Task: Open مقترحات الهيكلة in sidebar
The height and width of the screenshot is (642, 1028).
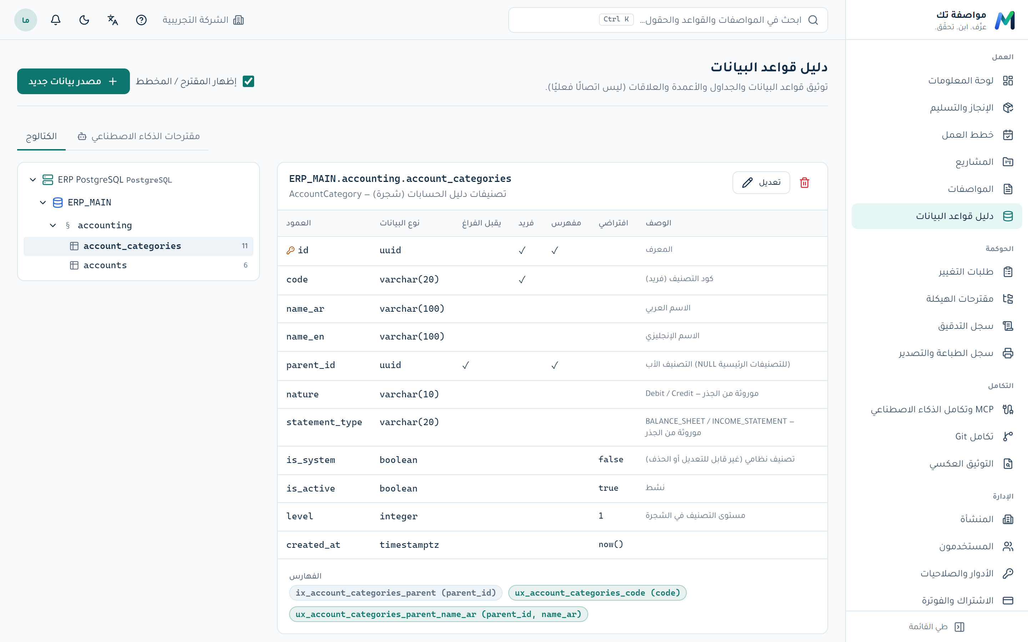Action: [x=937, y=299]
